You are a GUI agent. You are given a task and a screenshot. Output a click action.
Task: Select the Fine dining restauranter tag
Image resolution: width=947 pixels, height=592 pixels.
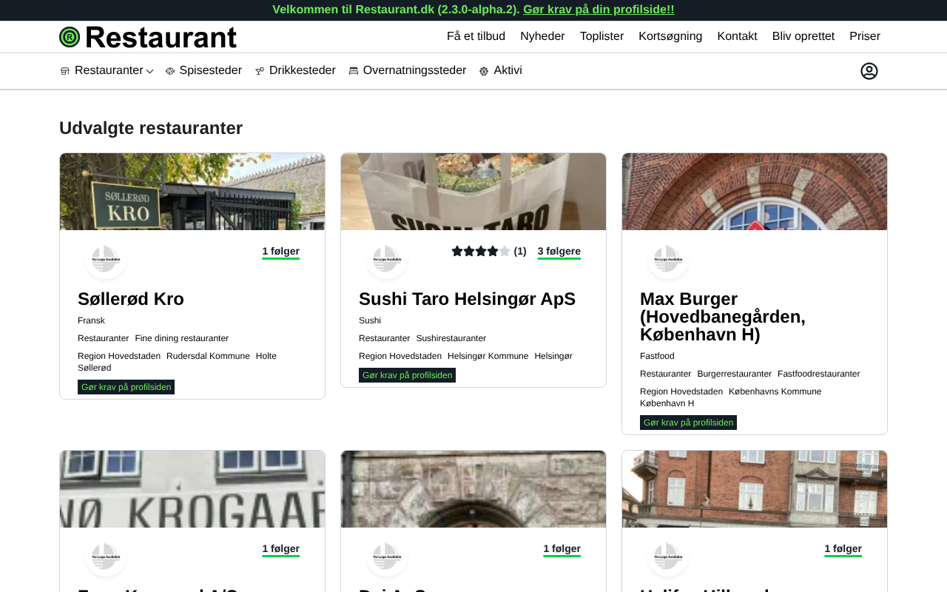pyautogui.click(x=181, y=338)
